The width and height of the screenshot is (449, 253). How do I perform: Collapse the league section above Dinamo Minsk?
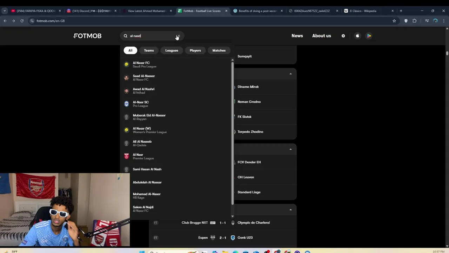[x=290, y=74]
